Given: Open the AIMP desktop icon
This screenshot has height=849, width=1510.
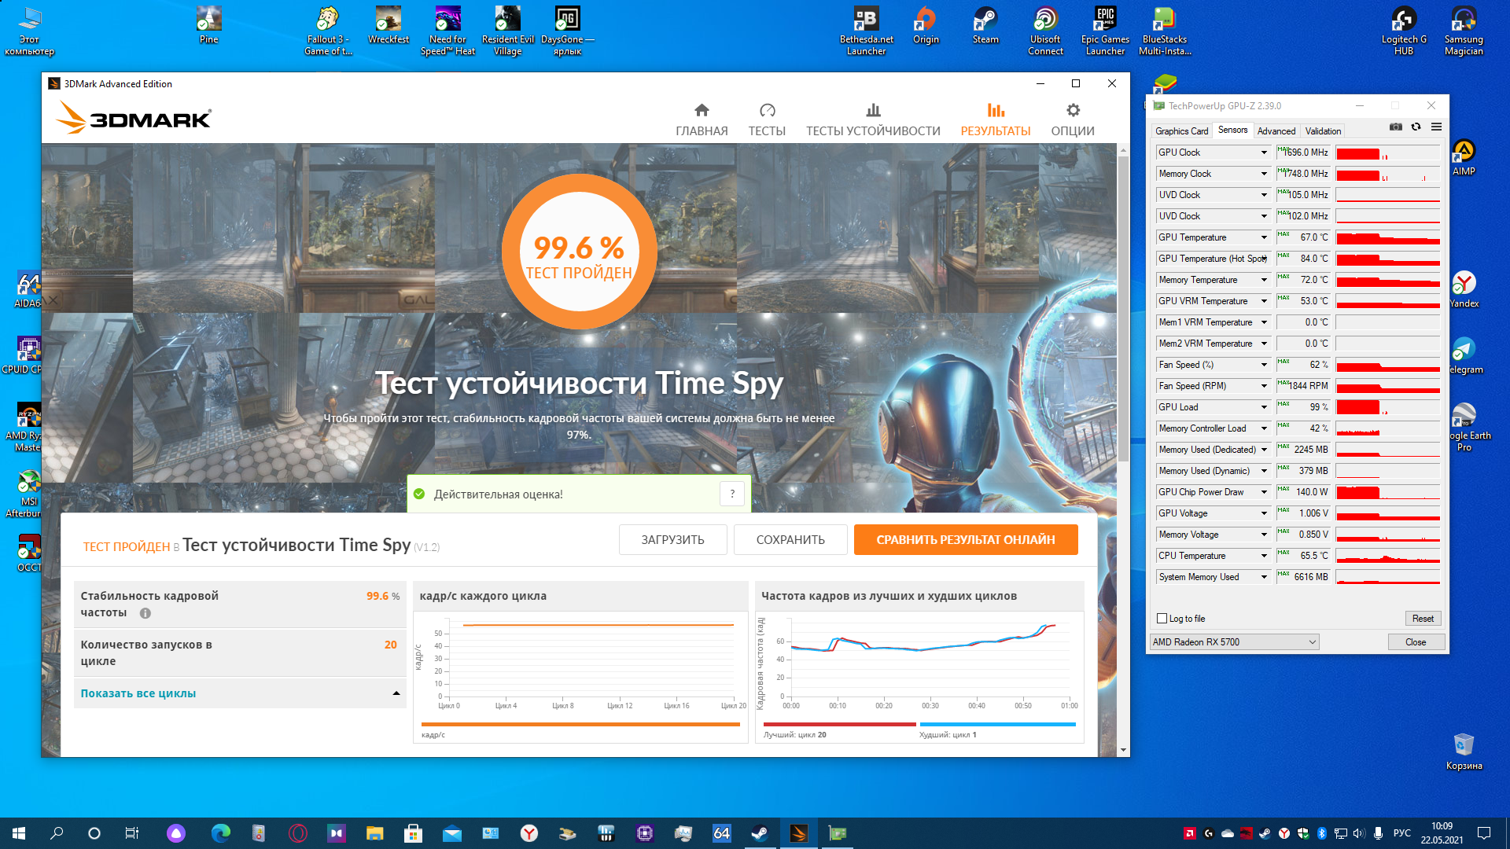Looking at the screenshot, I should coord(1464,157).
